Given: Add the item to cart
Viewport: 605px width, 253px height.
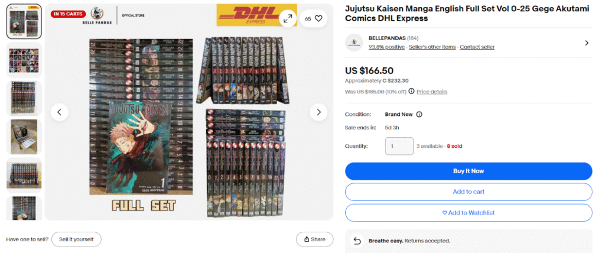Looking at the screenshot, I should pos(469,192).
